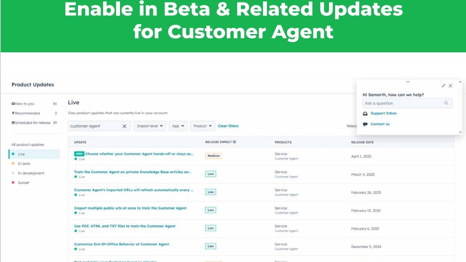Click the Medium impact badge

[x=213, y=156]
